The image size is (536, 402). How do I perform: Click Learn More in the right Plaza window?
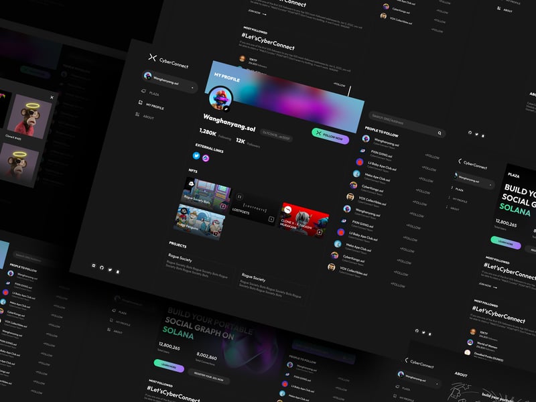[506, 243]
